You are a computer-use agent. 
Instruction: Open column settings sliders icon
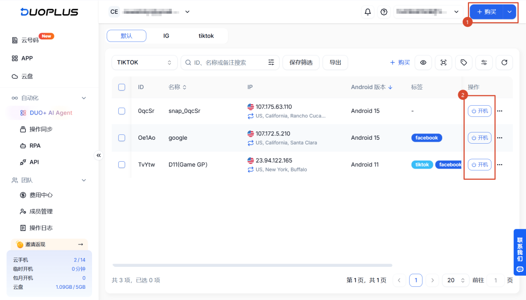pos(484,62)
